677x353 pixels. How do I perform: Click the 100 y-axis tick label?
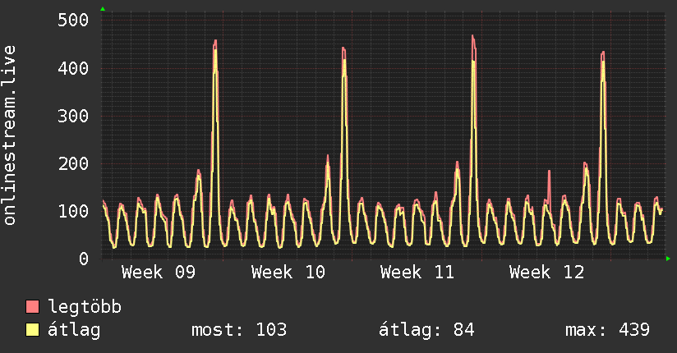point(73,212)
